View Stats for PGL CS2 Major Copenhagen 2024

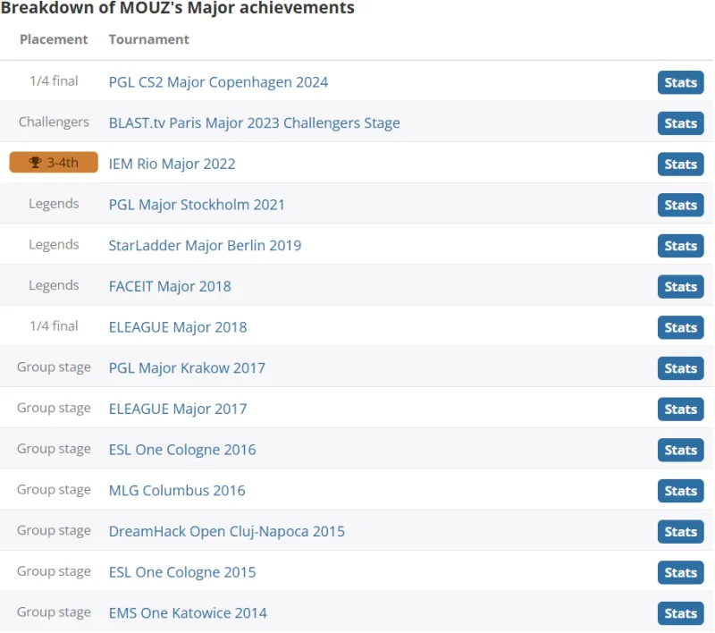click(x=680, y=82)
